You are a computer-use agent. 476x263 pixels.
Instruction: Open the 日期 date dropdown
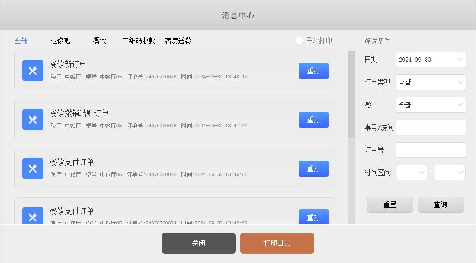coord(430,60)
